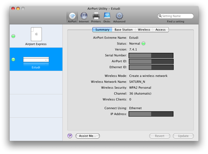
Task: Switch to the Access tab
Action: pos(160,30)
